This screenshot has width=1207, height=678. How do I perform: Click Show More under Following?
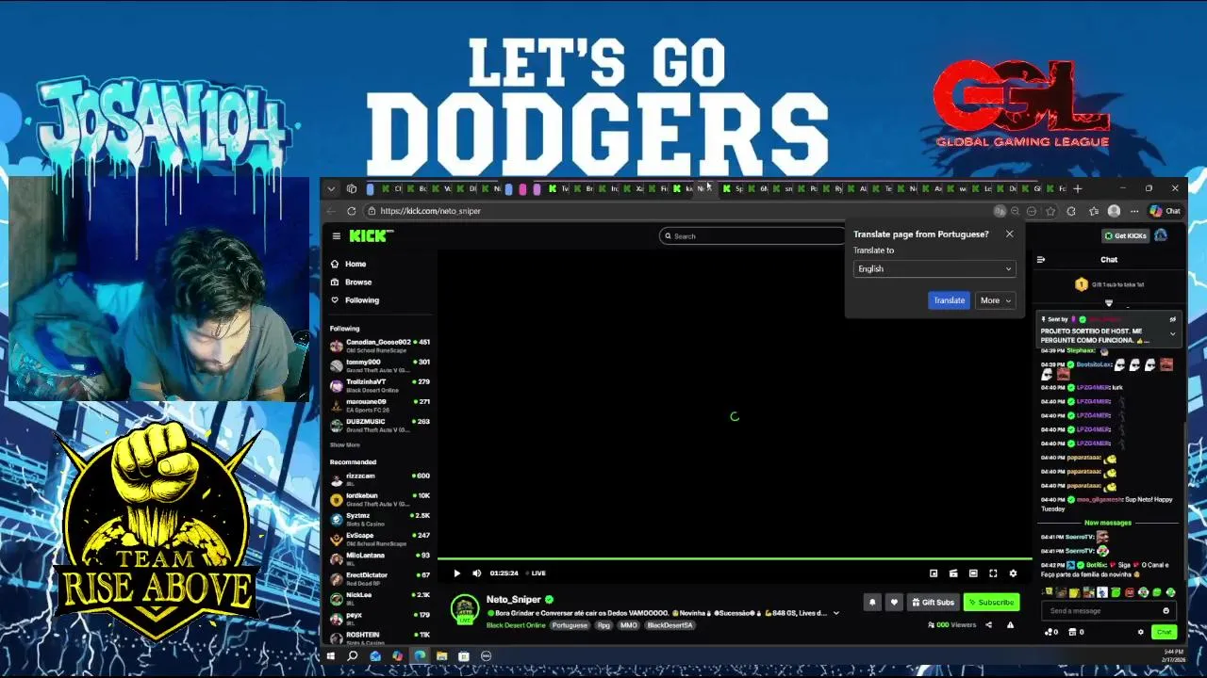coord(344,444)
